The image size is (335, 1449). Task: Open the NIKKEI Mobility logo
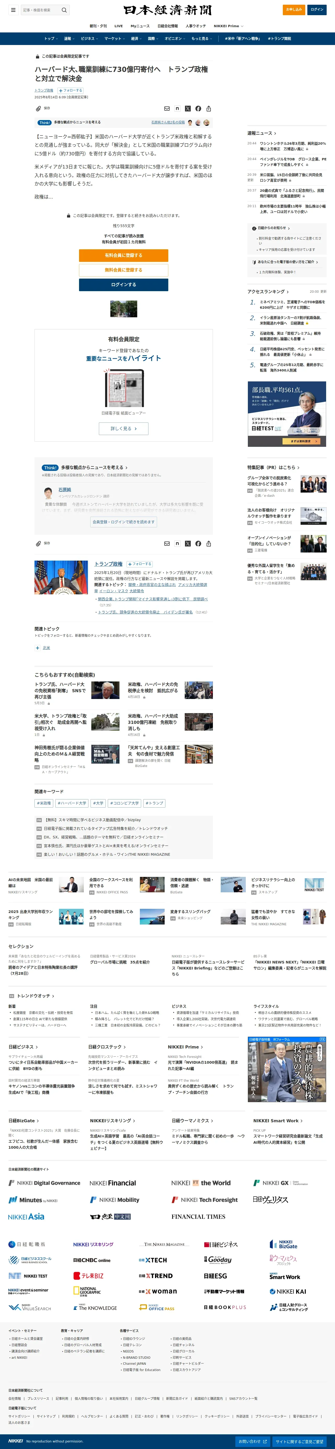click(115, 1199)
